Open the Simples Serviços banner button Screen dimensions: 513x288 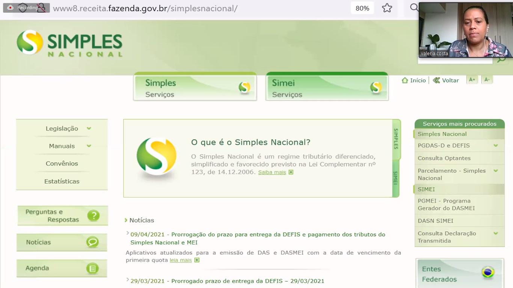[x=195, y=87]
